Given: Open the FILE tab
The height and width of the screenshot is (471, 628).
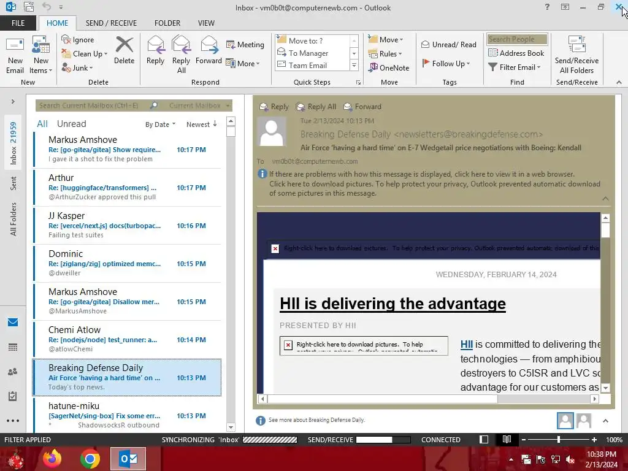Looking at the screenshot, I should coord(18,23).
